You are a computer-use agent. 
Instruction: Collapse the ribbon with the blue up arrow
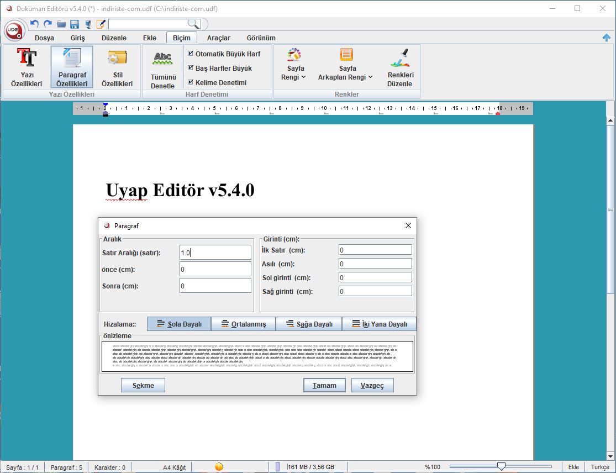point(607,38)
